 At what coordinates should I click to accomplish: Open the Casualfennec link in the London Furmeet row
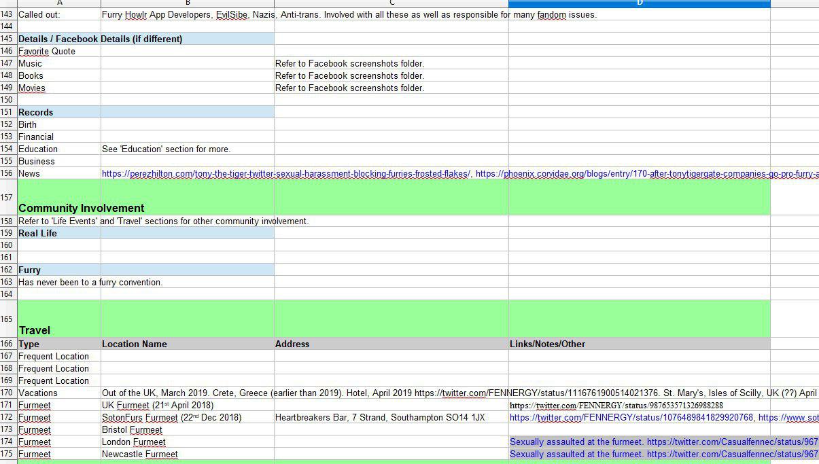coord(733,442)
